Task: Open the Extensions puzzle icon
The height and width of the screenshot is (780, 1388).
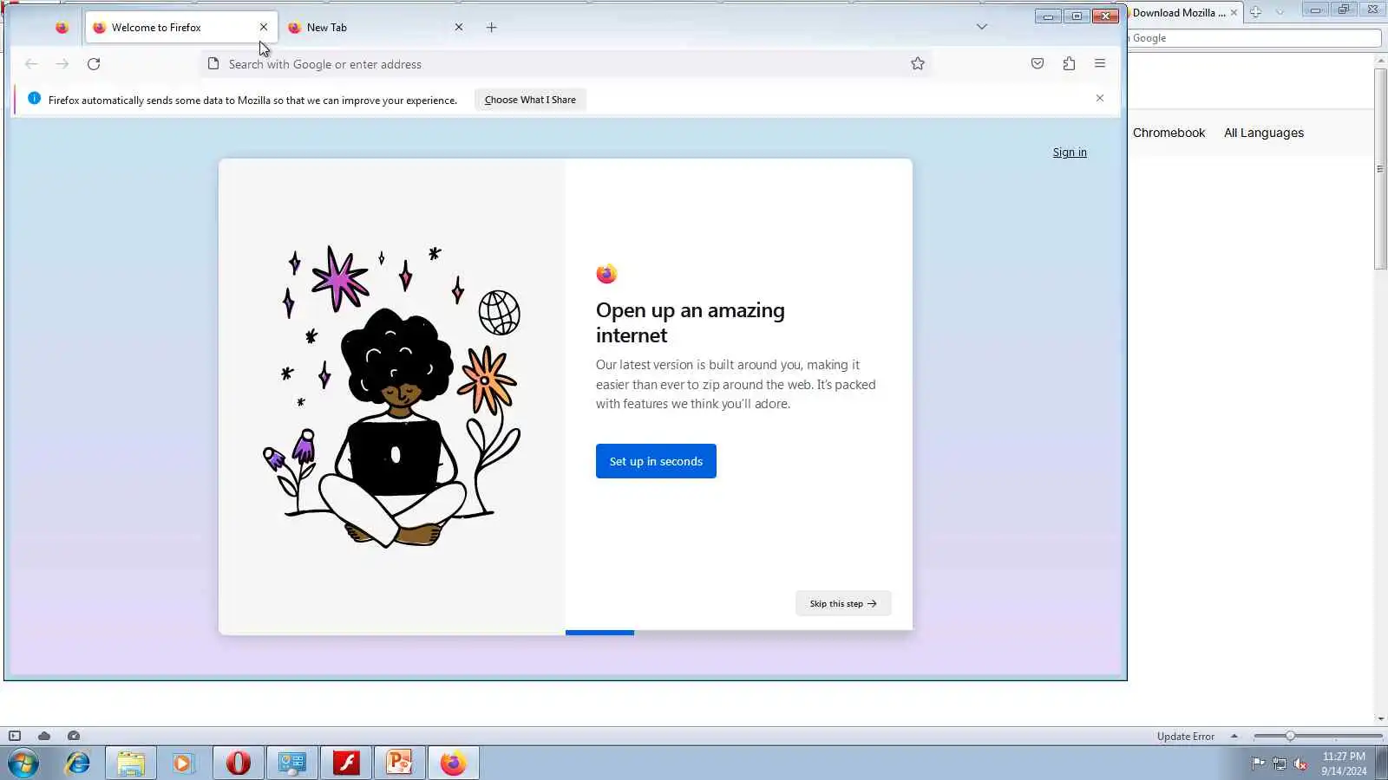Action: pos(1069,64)
